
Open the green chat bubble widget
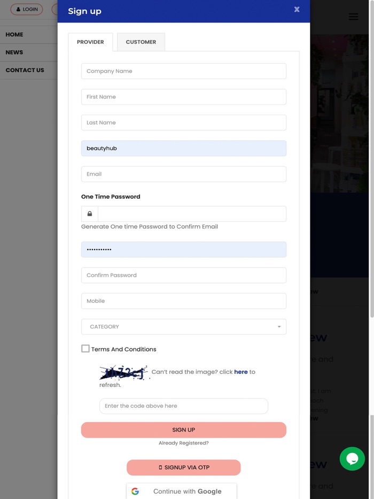pos(352,458)
